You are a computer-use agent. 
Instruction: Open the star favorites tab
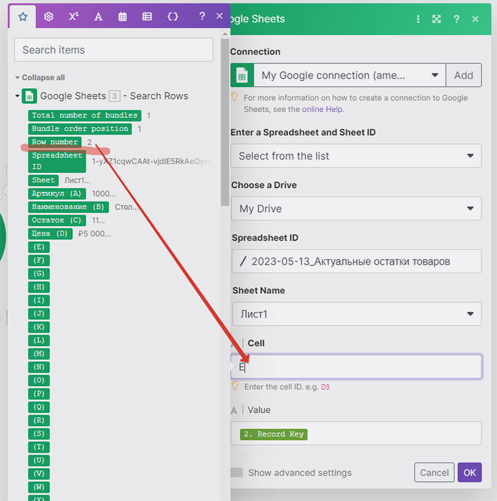(x=23, y=16)
